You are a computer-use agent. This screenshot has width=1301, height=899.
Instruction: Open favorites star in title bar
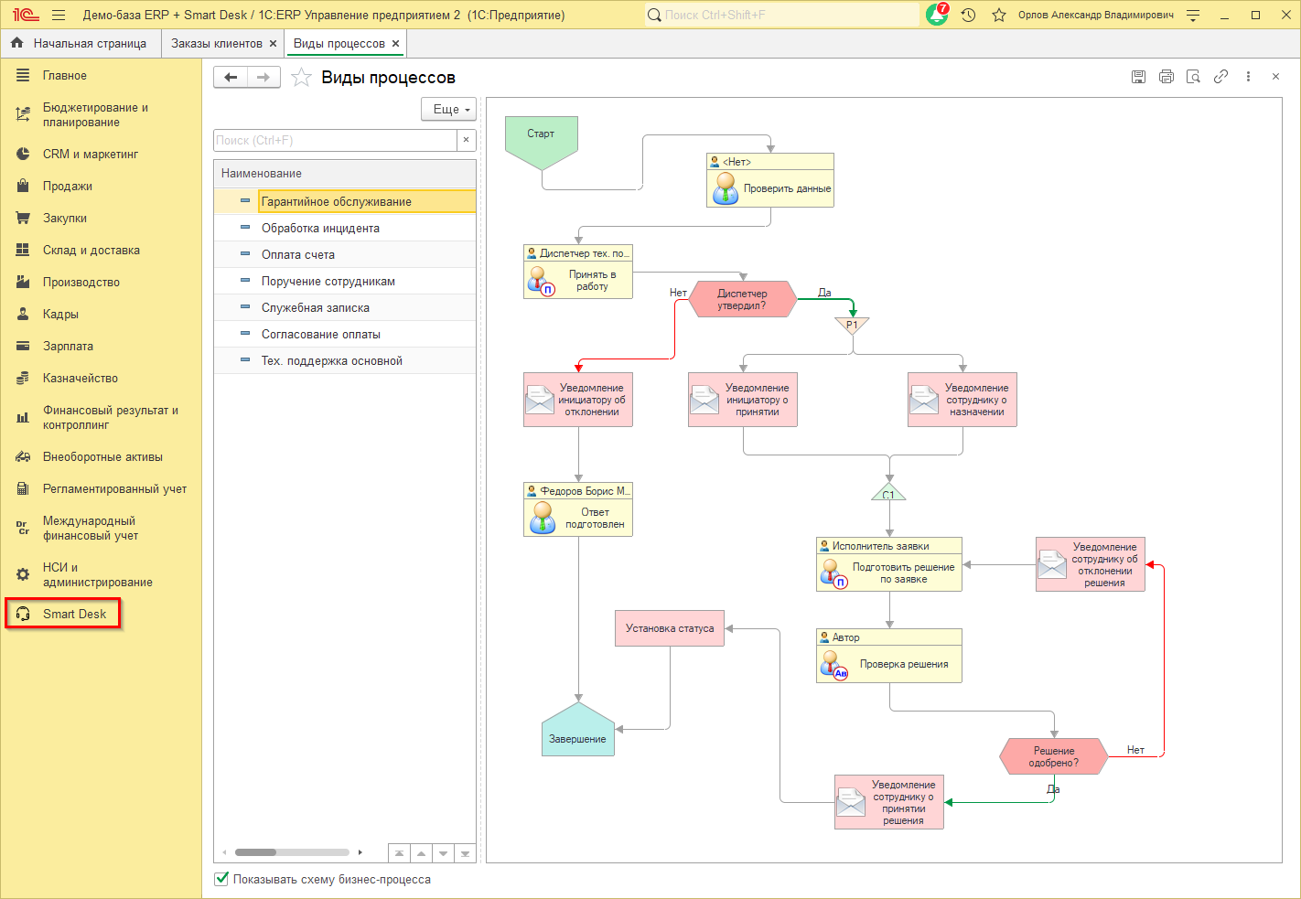pos(999,15)
